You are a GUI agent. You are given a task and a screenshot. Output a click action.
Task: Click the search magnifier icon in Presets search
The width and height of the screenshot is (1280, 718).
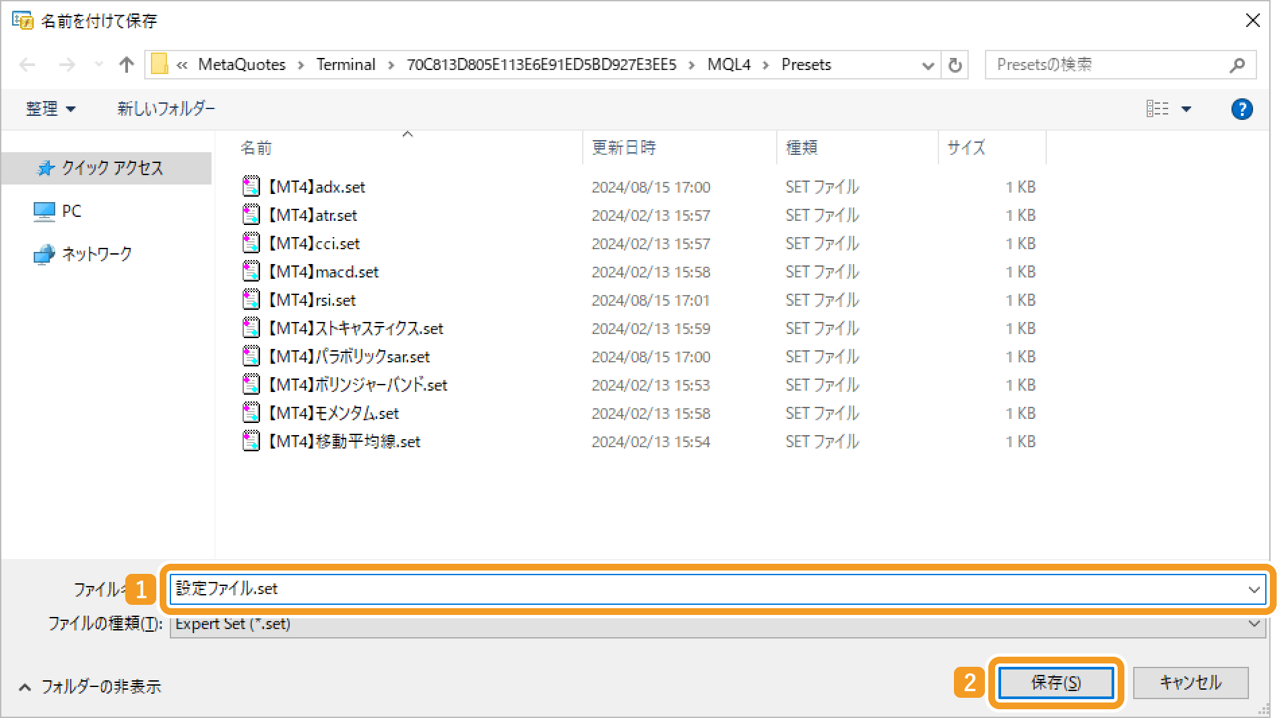click(1236, 65)
